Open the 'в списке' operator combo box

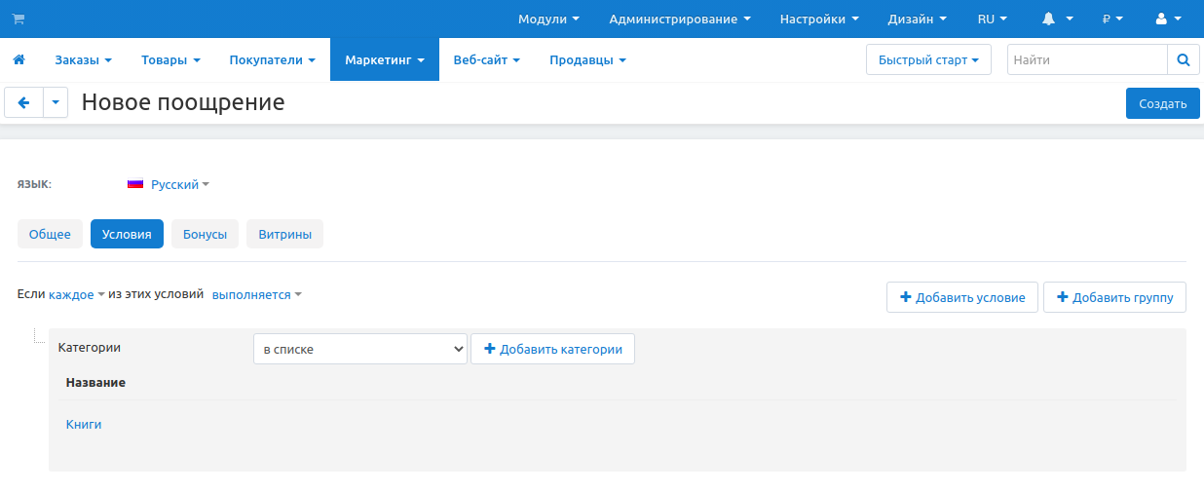[x=359, y=349]
